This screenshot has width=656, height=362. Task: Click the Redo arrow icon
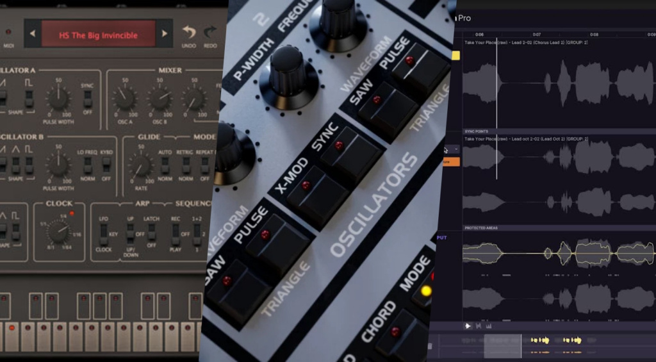coord(210,32)
